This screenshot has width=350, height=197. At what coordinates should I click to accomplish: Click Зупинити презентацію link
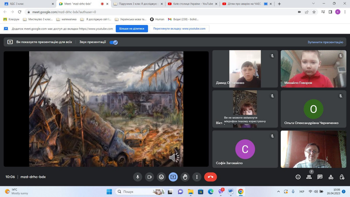click(x=325, y=42)
